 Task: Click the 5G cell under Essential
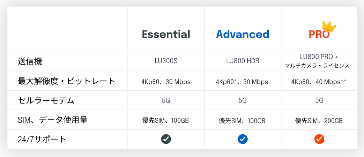tap(166, 100)
